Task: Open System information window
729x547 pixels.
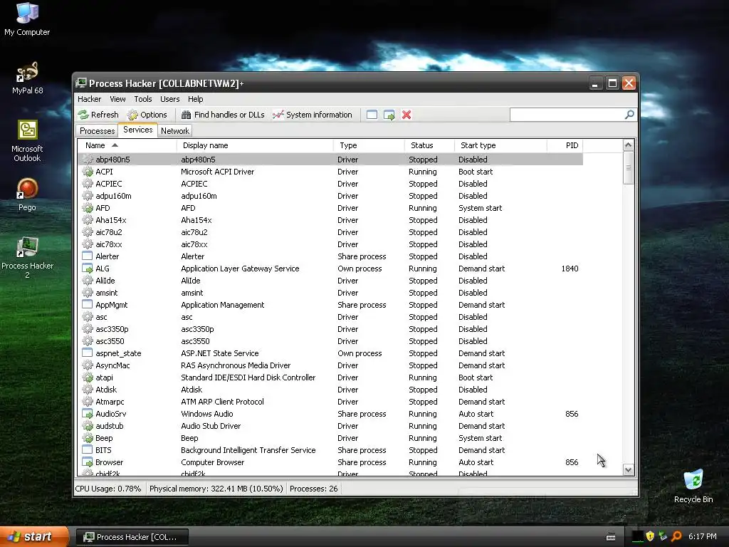Action: click(x=313, y=115)
